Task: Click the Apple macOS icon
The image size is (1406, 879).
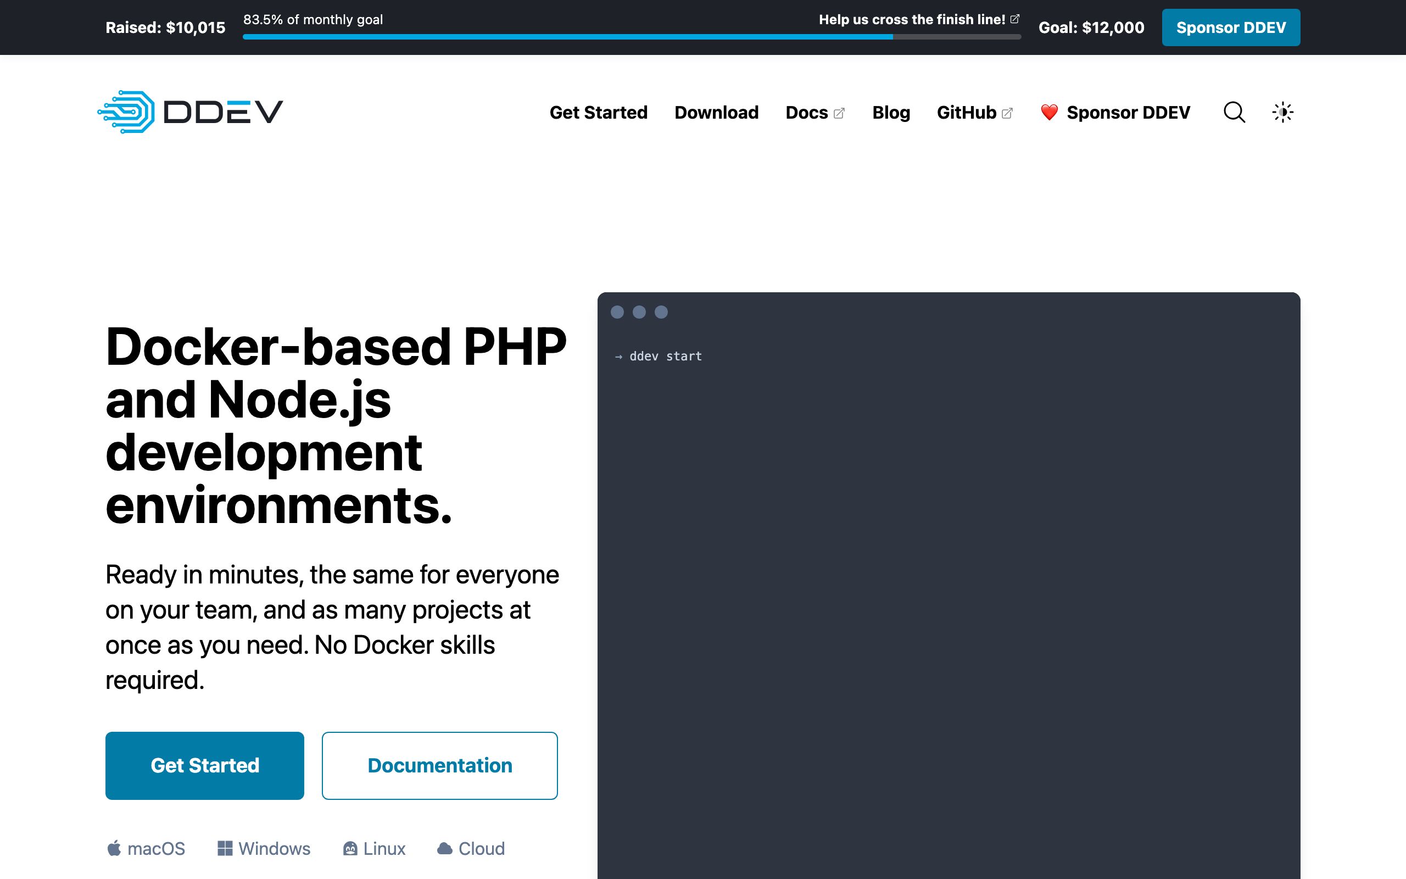Action: coord(114,848)
